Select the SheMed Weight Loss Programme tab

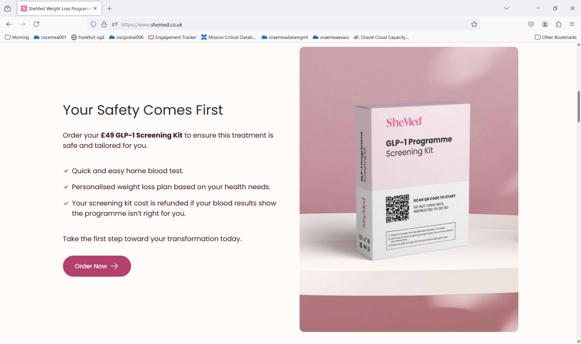click(59, 9)
